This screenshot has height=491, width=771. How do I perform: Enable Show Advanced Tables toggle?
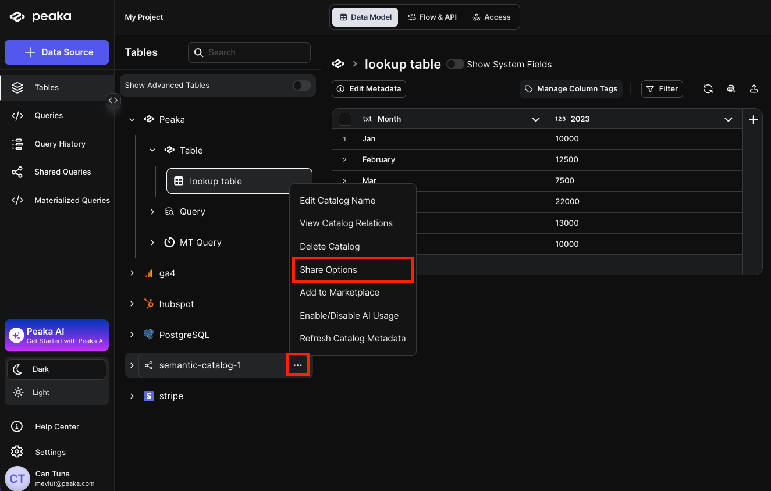301,86
